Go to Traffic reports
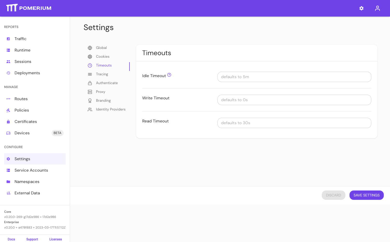 (x=20, y=39)
